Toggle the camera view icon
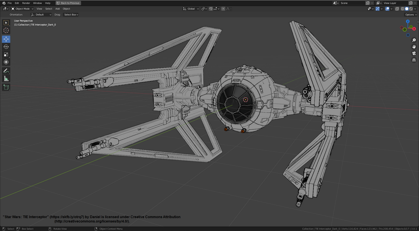The height and width of the screenshot is (231, 419). pyautogui.click(x=414, y=53)
